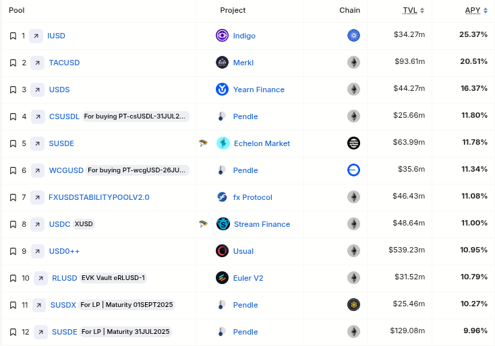Bookmark the USDC XUSD pool
The height and width of the screenshot is (346, 495).
[13, 224]
